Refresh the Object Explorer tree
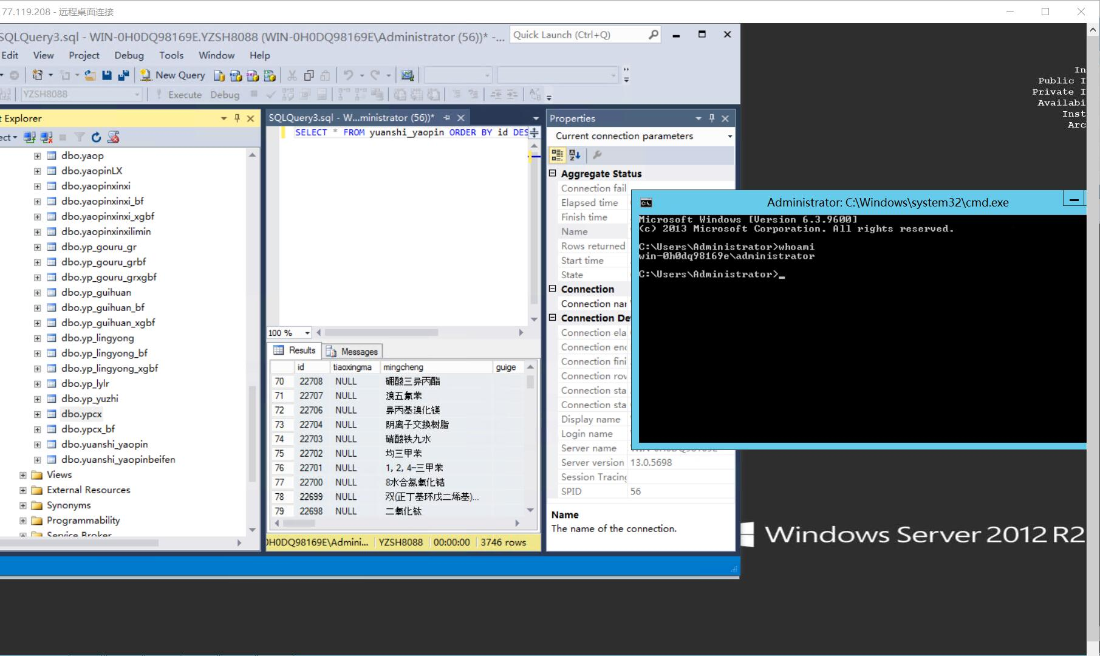This screenshot has height=656, width=1100. pyautogui.click(x=96, y=137)
